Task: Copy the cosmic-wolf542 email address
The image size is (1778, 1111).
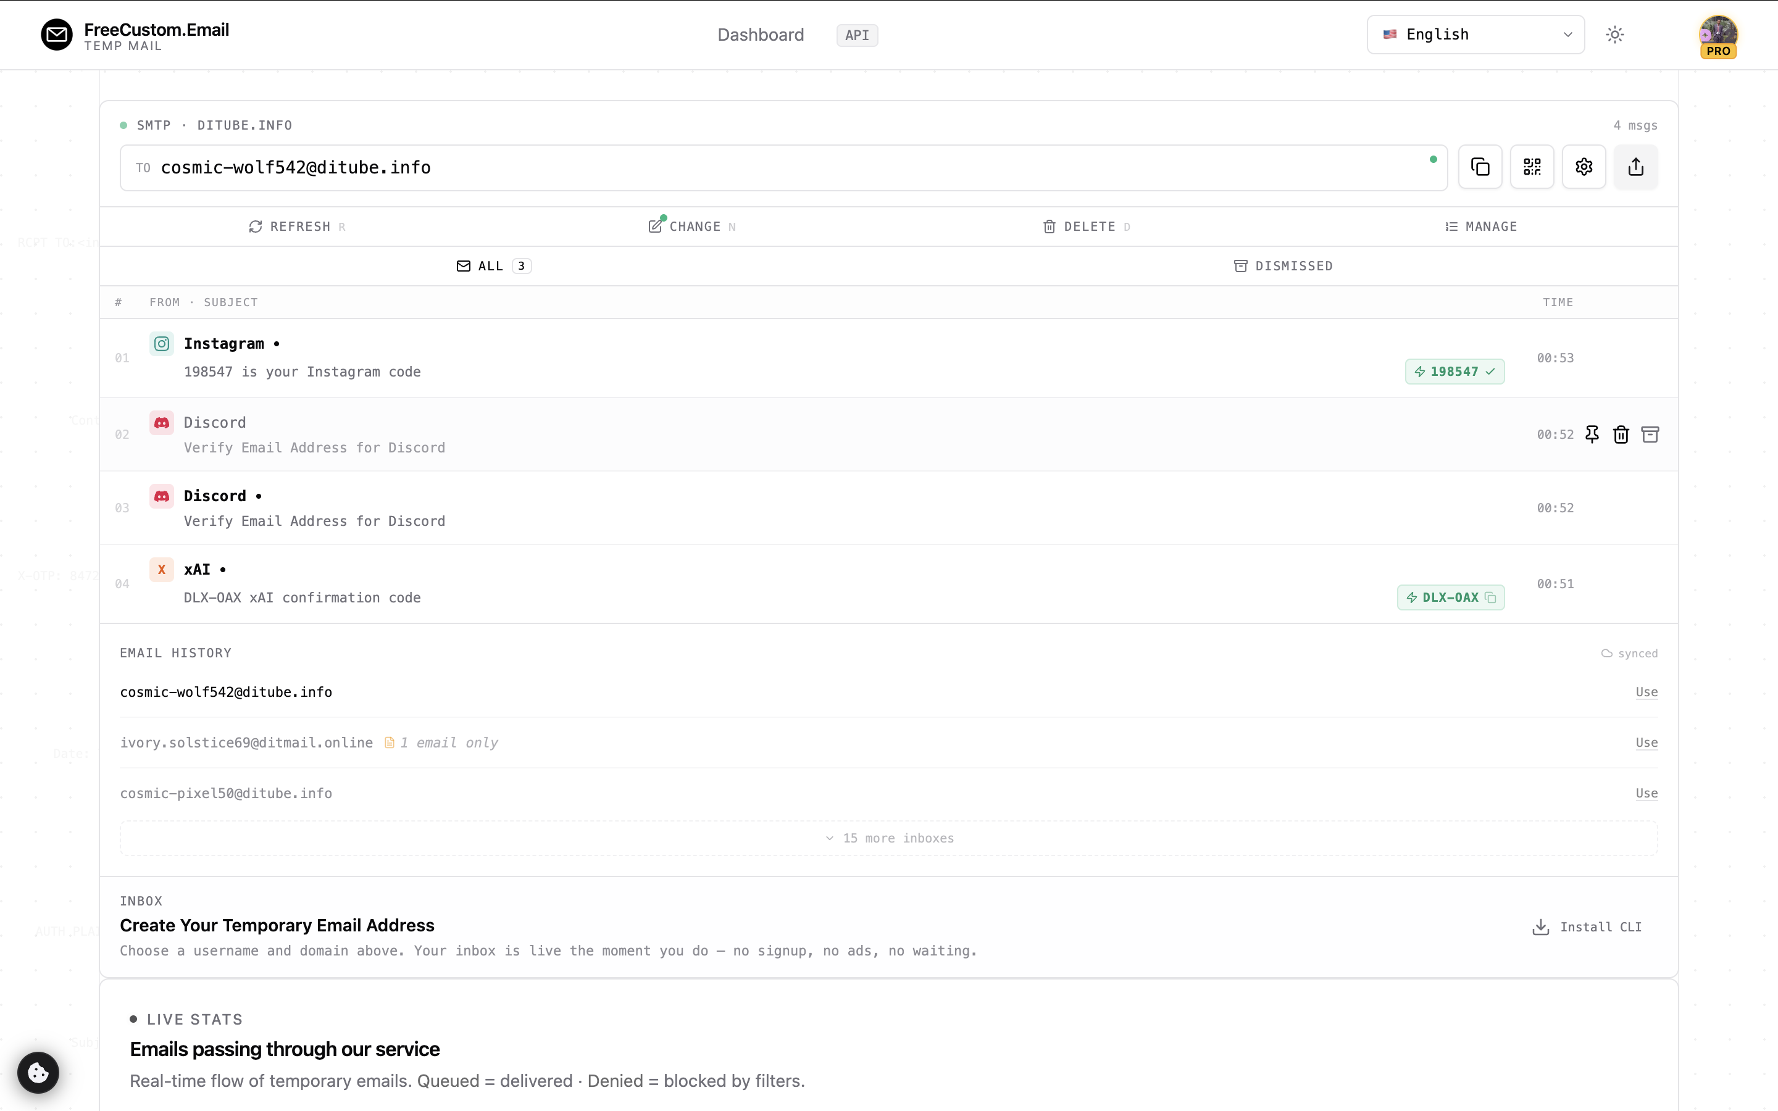Action: [1480, 167]
